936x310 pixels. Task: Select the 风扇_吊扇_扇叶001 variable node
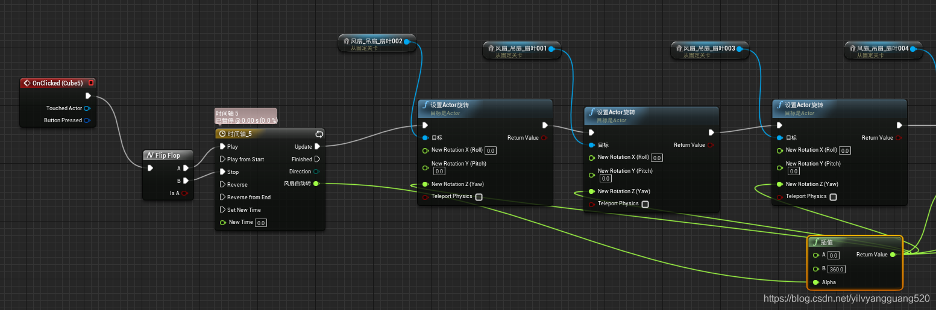[522, 51]
